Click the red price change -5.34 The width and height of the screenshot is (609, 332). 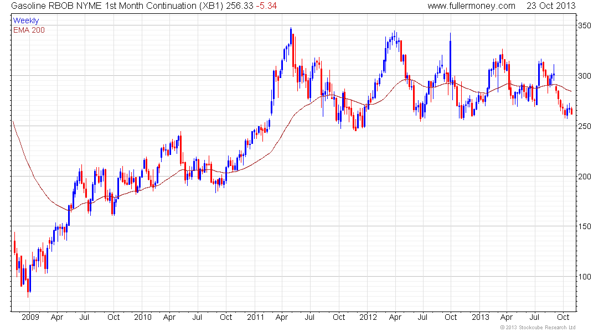tap(266, 6)
